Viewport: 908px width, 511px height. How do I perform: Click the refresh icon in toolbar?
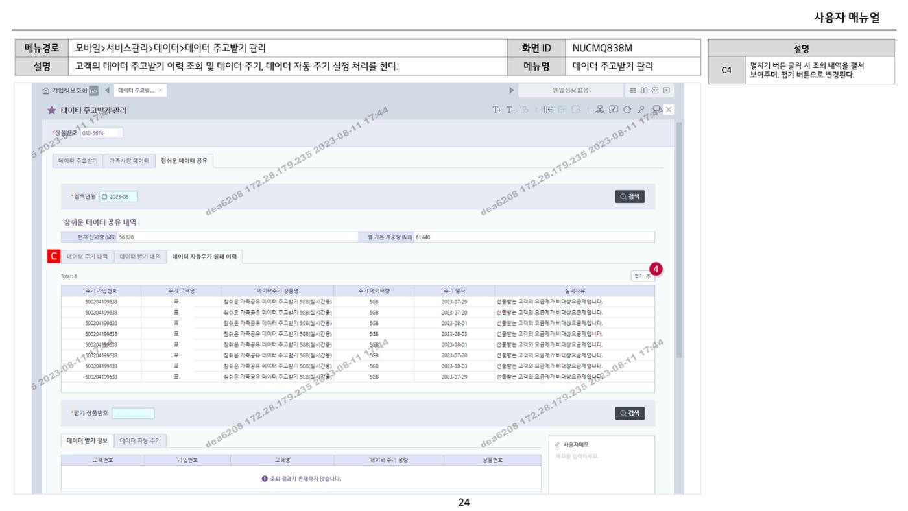[x=627, y=110]
